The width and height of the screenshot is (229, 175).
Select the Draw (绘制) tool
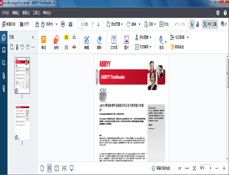click(56, 43)
